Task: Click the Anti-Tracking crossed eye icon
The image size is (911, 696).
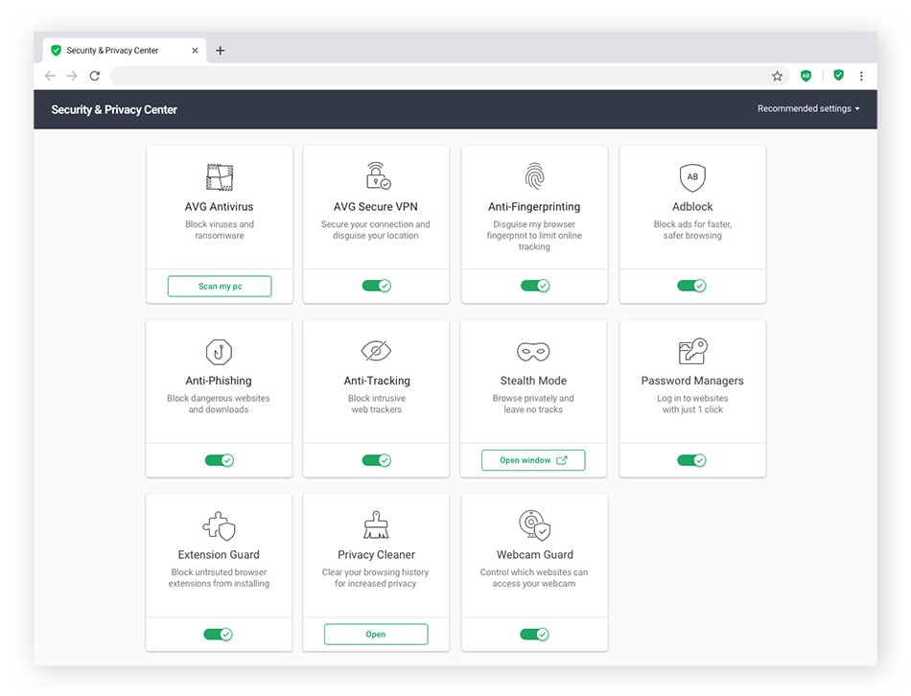Action: click(x=376, y=351)
